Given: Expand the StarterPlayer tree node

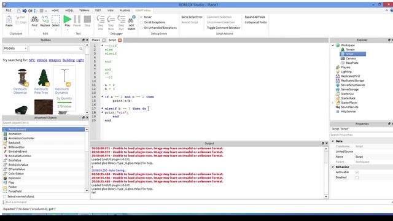Looking at the screenshot, I should tap(333, 103).
